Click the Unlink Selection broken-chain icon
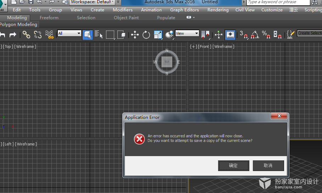The width and height of the screenshot is (322, 193). coord(38,34)
